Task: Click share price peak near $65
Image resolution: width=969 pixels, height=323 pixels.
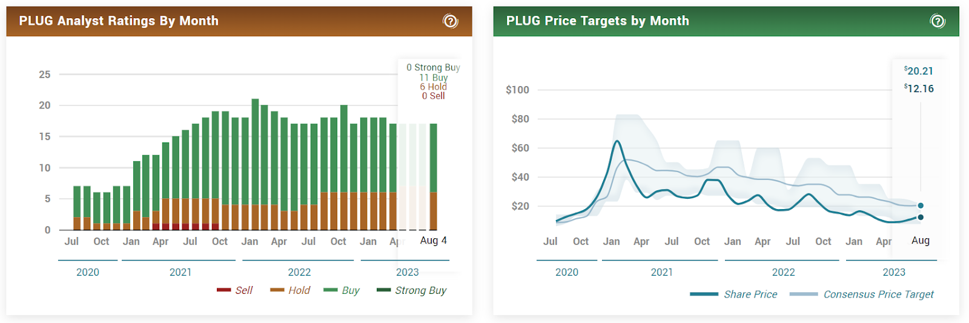Action: pyautogui.click(x=617, y=141)
